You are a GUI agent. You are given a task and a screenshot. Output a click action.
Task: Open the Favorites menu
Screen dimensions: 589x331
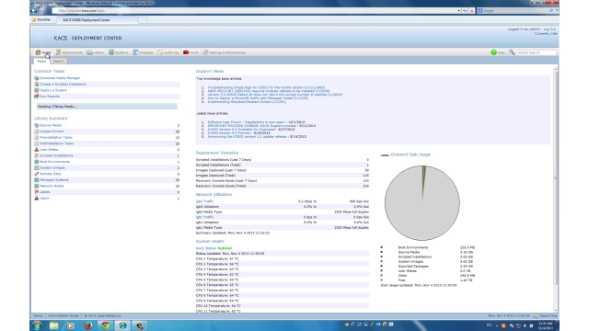coord(41,20)
